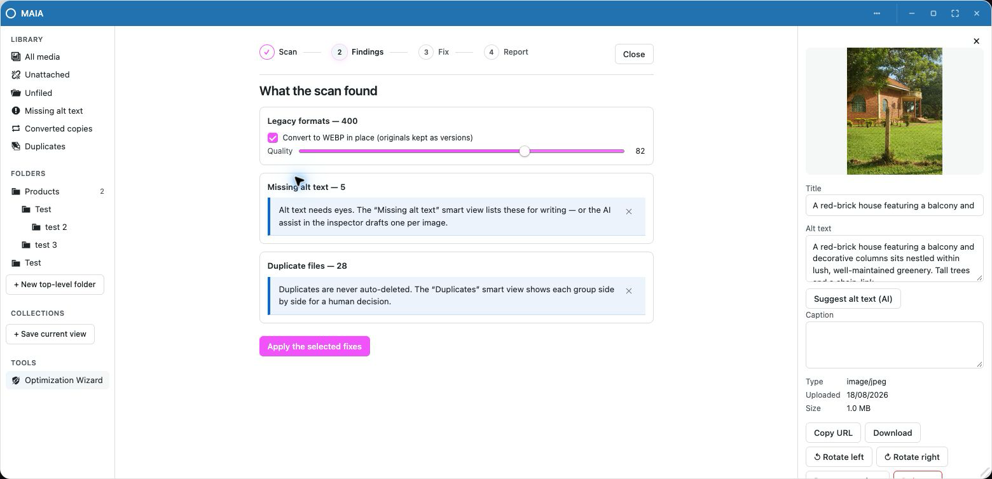Open the All media library icon

(x=16, y=57)
